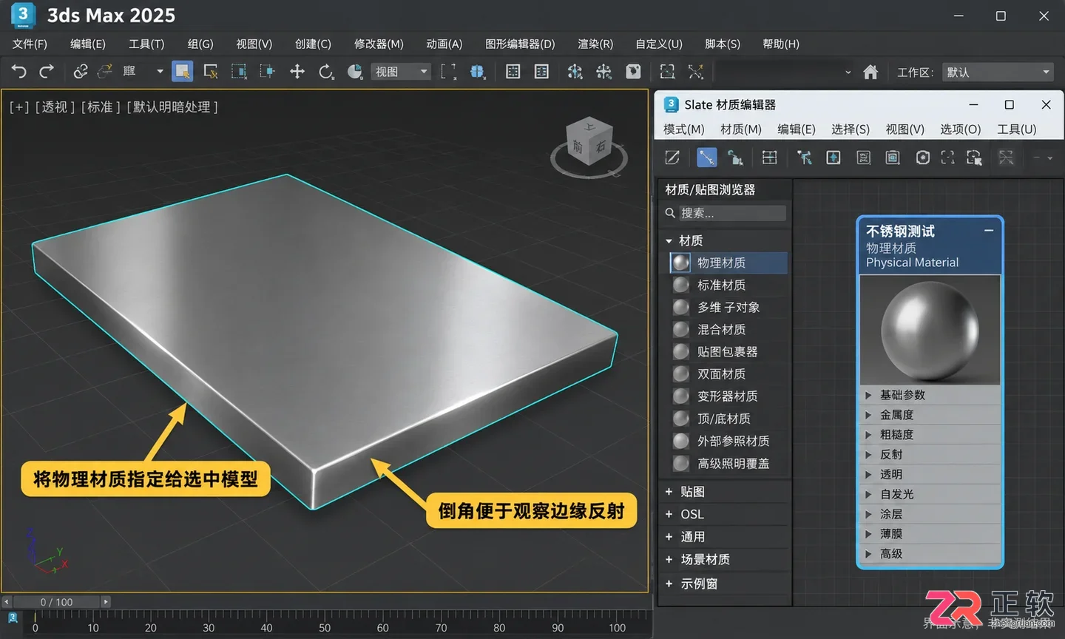1065x639 pixels.
Task: Click the Home icon beside workspace label
Action: click(x=870, y=72)
